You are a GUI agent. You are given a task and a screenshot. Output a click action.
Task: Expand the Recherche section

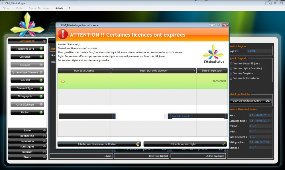(27, 136)
